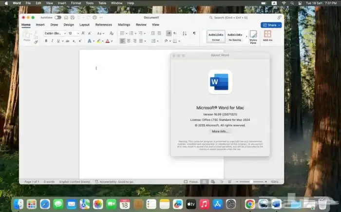This screenshot has height=212, width=341.
Task: Clear all formatting icon
Action: [x=112, y=33]
